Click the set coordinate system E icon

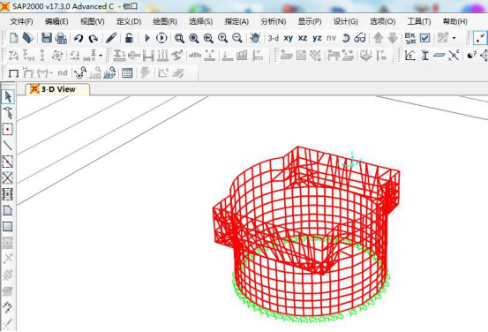tap(409, 56)
